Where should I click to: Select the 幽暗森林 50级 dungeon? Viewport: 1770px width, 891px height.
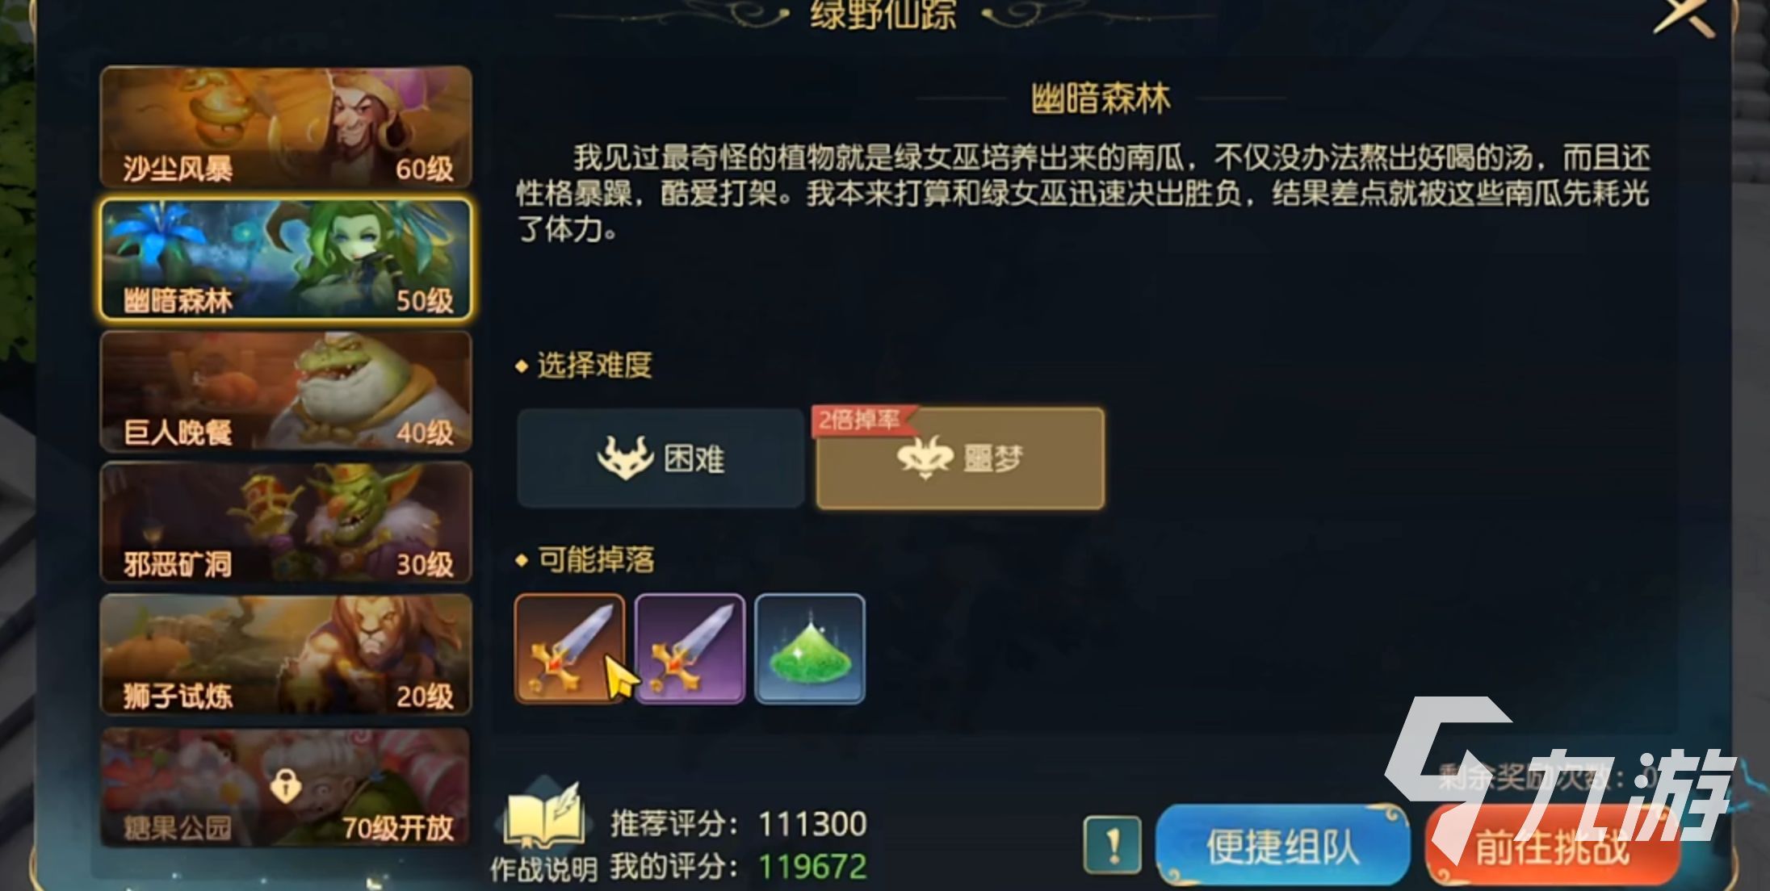click(x=286, y=259)
